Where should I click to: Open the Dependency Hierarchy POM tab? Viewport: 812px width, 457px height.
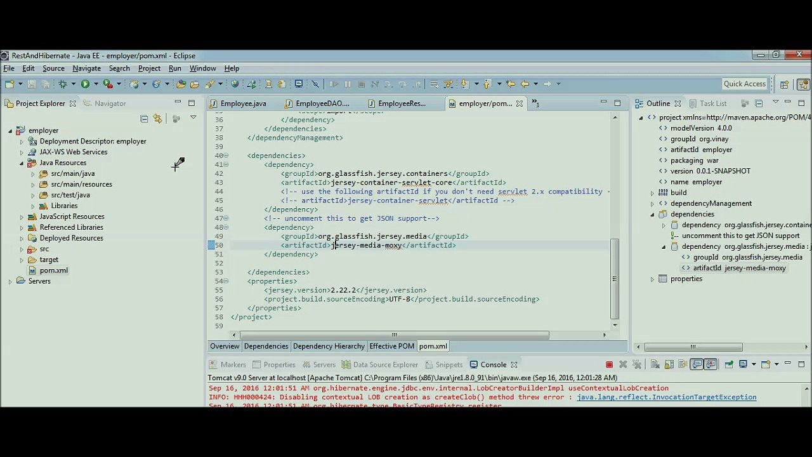(329, 347)
